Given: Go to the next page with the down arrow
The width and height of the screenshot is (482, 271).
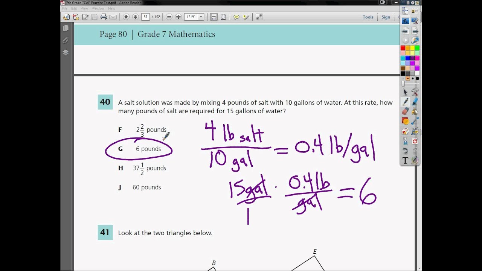Looking at the screenshot, I should coord(136,17).
